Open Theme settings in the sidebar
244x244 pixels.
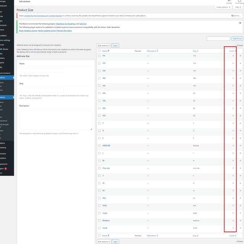5,40
